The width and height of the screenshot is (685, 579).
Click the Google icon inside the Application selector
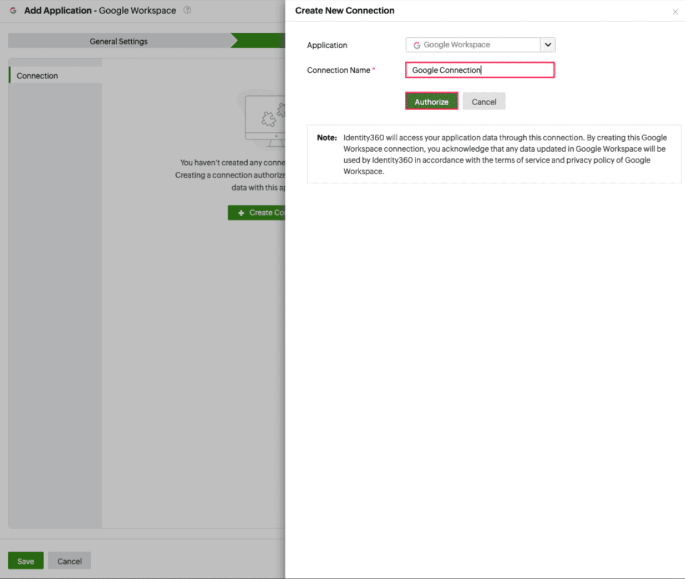417,44
